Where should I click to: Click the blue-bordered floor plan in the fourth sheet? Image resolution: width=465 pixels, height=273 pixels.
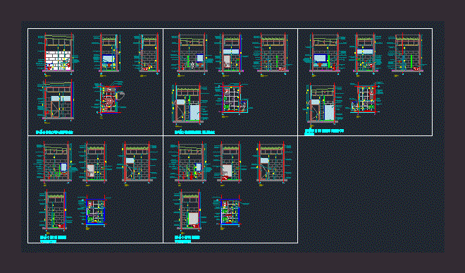pyautogui.click(x=94, y=211)
